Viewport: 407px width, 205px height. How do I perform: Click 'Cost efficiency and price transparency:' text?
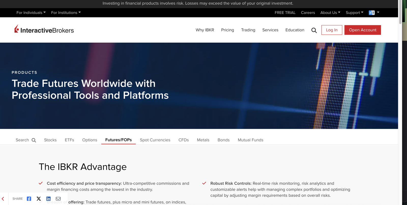click(x=84, y=183)
